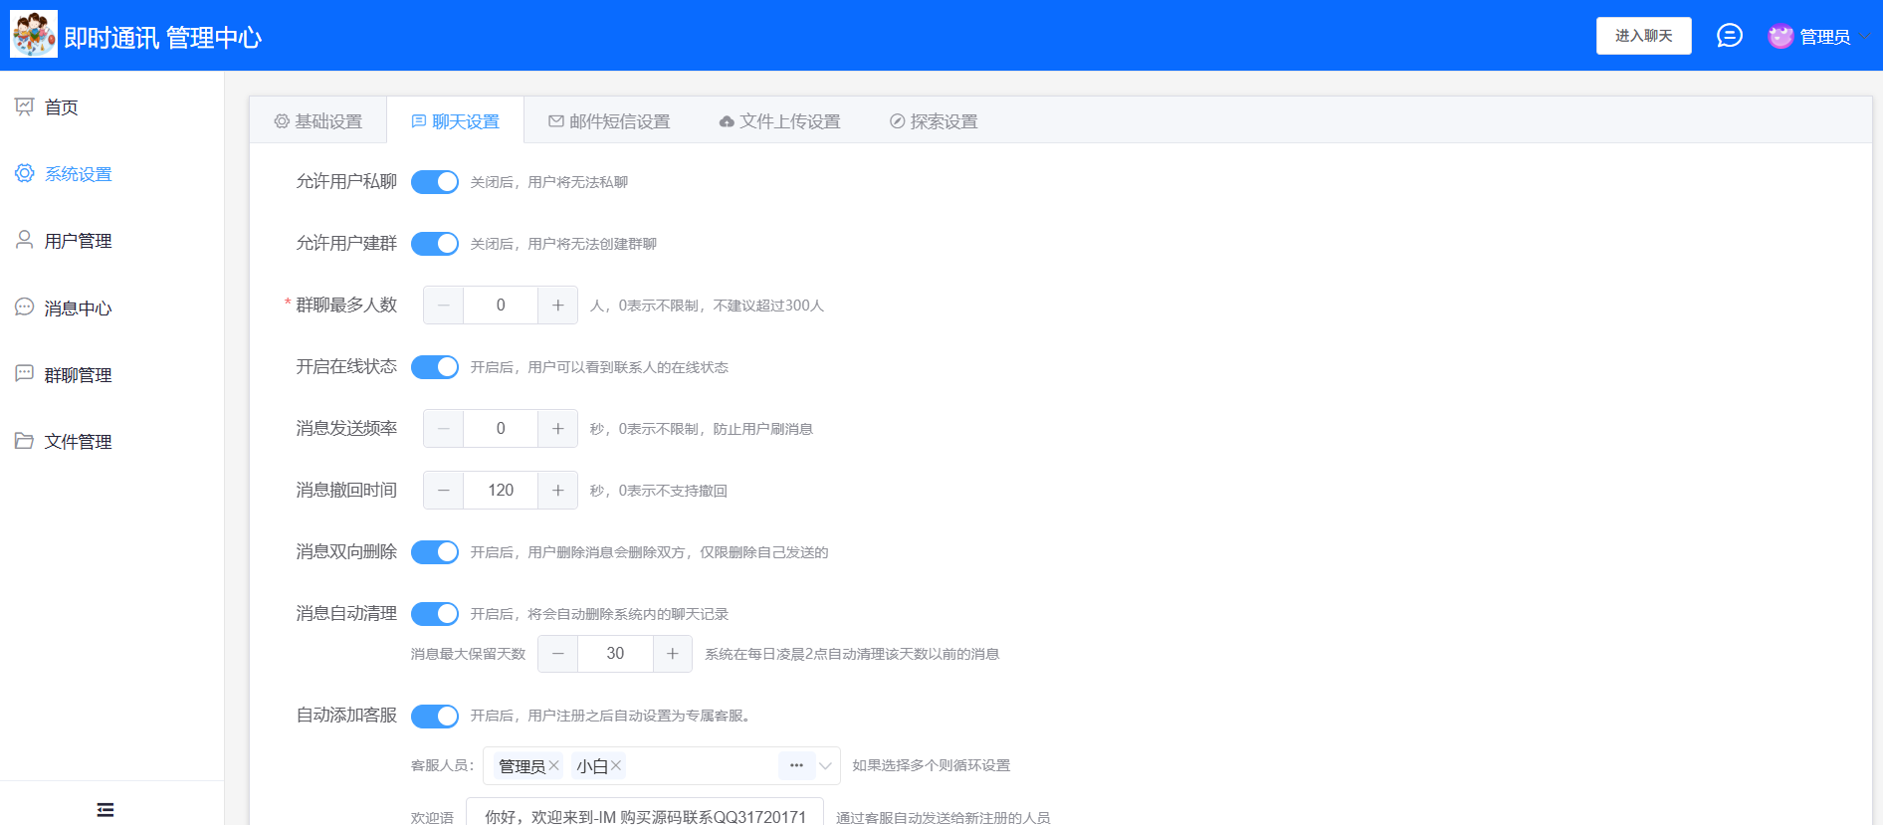Decrease 消息撤回时间 with the minus button
This screenshot has height=825, width=1883.
tap(444, 491)
